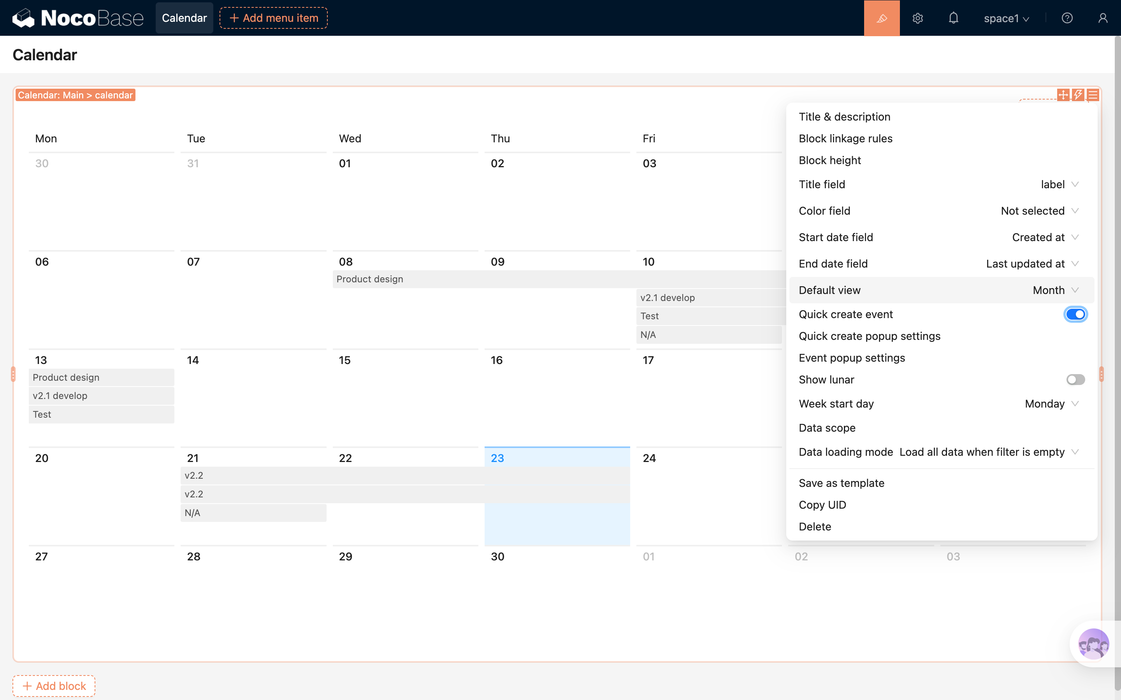The width and height of the screenshot is (1121, 700).
Task: Open the settings gear in the top bar
Action: 918,18
